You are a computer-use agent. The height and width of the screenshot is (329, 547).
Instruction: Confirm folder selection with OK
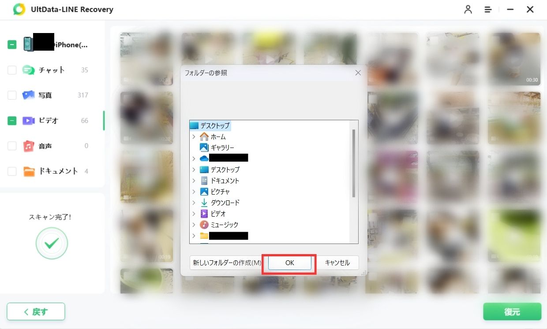289,263
